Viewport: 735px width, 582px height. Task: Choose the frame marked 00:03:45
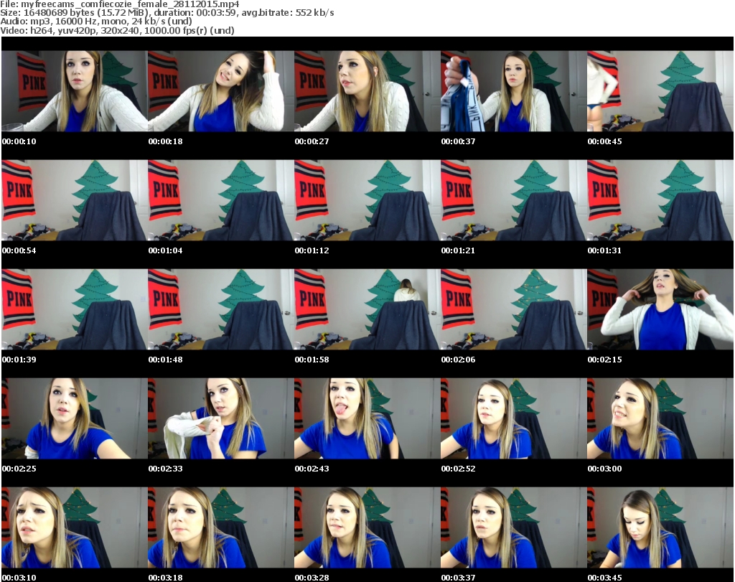point(660,527)
